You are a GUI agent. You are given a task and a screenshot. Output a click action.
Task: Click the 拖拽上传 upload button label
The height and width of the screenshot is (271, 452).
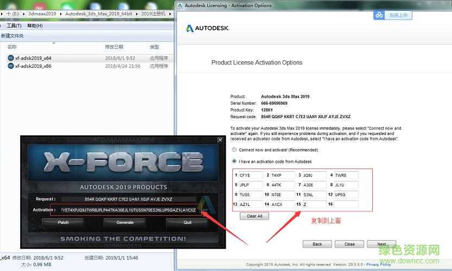[x=398, y=15]
